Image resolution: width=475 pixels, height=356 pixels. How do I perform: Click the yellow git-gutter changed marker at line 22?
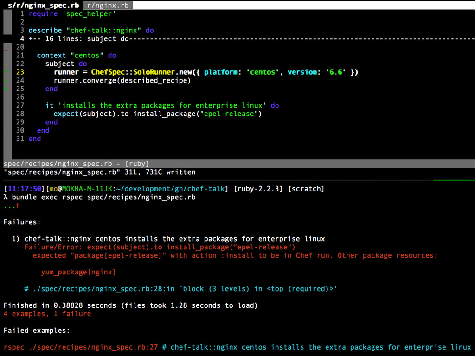click(x=6, y=64)
